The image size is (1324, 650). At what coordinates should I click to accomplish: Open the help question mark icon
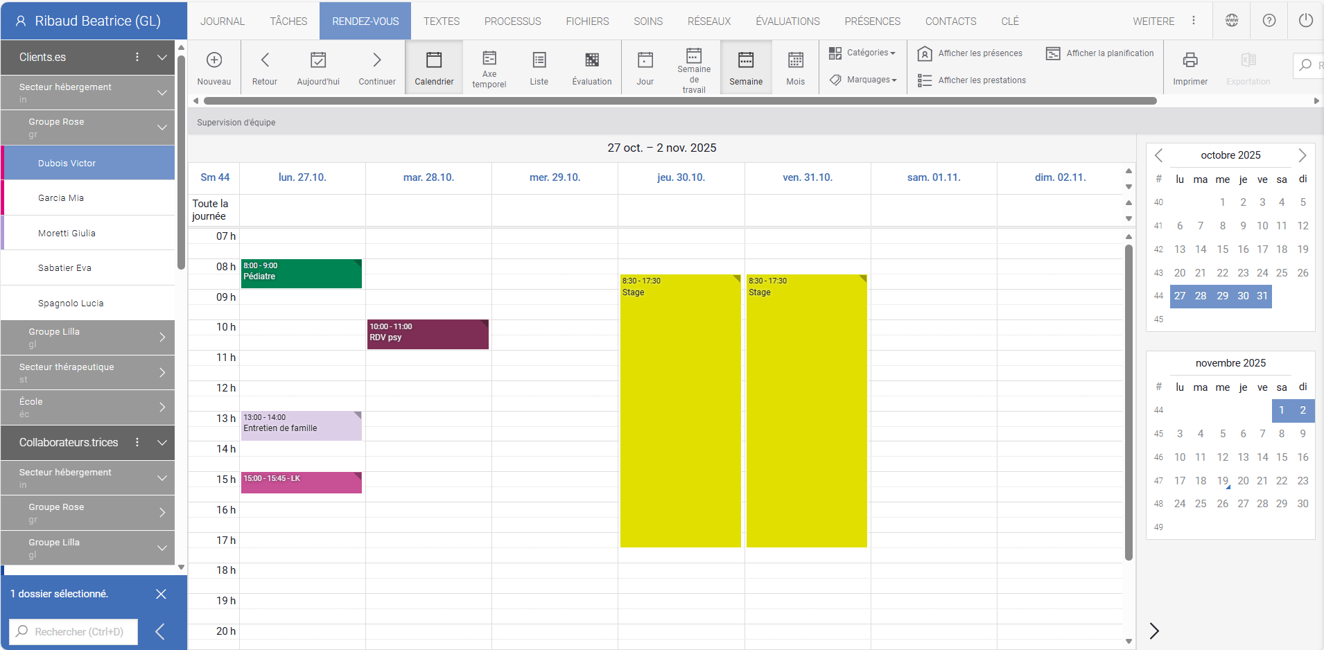[x=1269, y=21]
